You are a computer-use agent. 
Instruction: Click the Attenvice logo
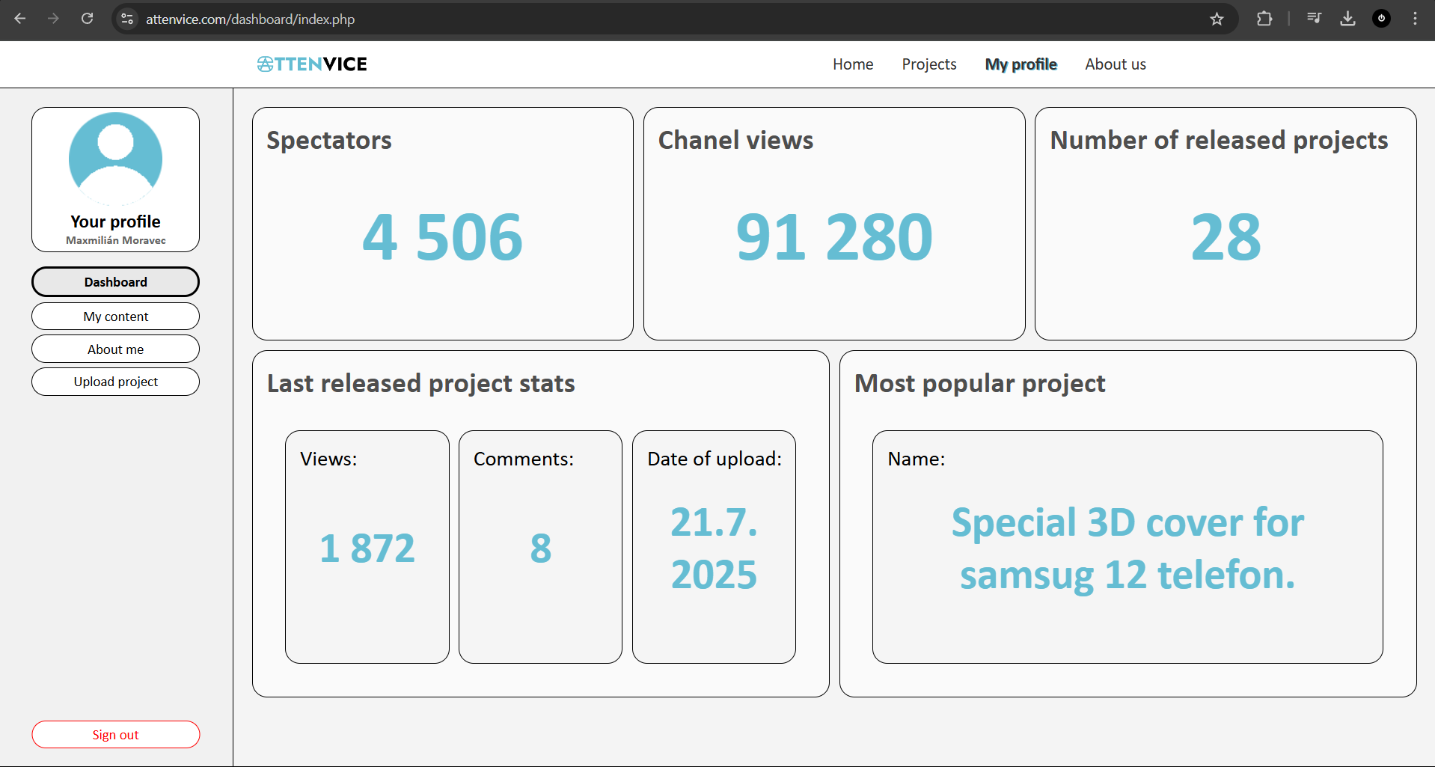tap(312, 64)
